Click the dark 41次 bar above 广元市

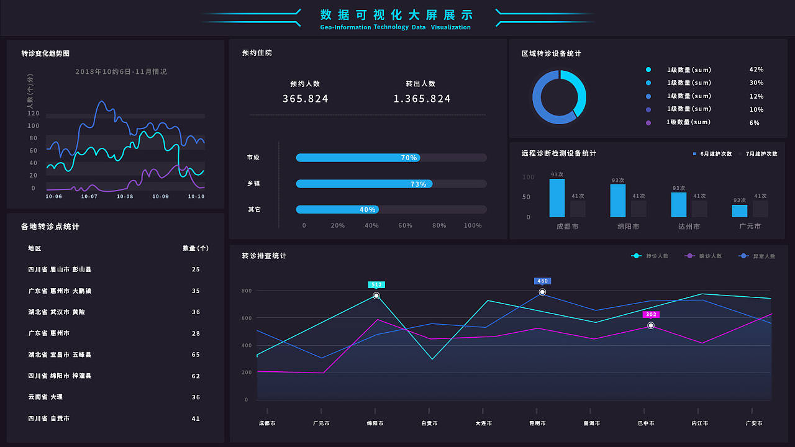[x=760, y=209]
